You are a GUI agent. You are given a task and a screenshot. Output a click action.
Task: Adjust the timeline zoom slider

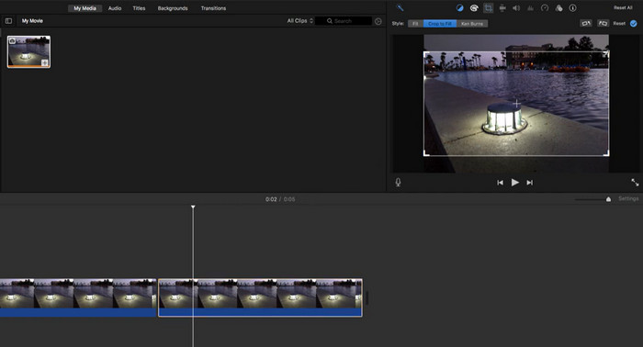point(608,199)
